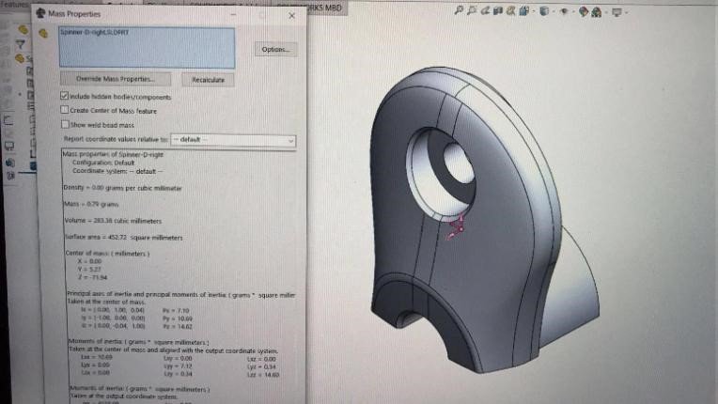
Task: Click the Pz = 14.62 value
Action: 178,327
